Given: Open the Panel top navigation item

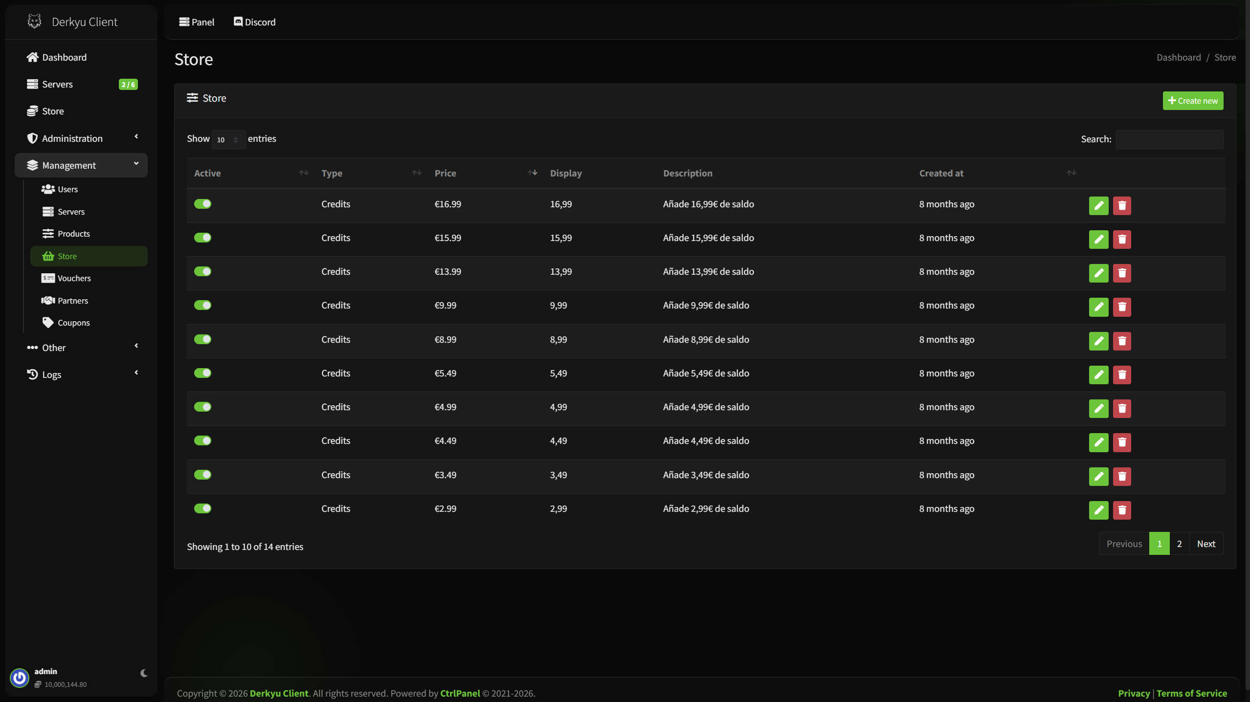Looking at the screenshot, I should coord(197,22).
